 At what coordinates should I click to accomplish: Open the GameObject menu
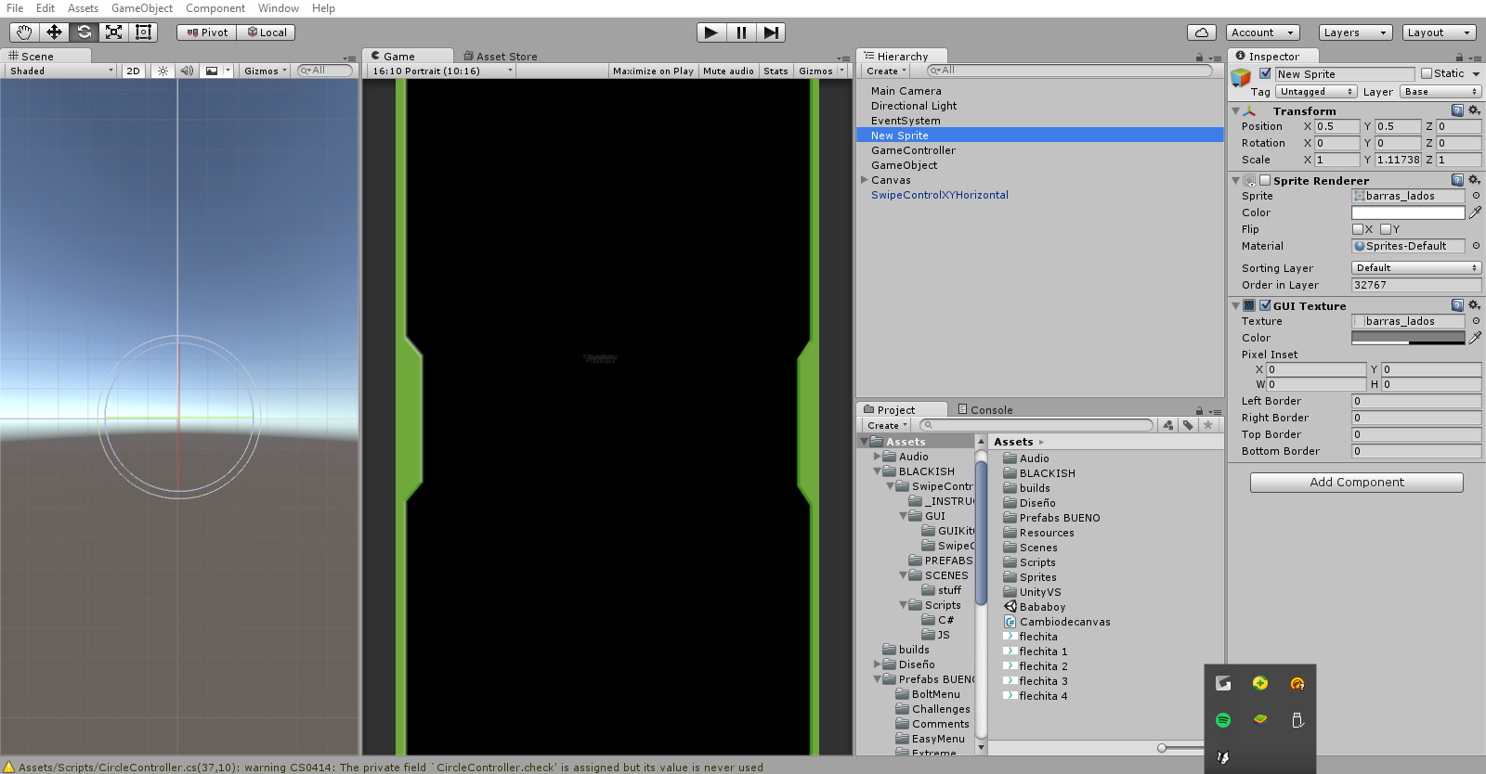142,8
